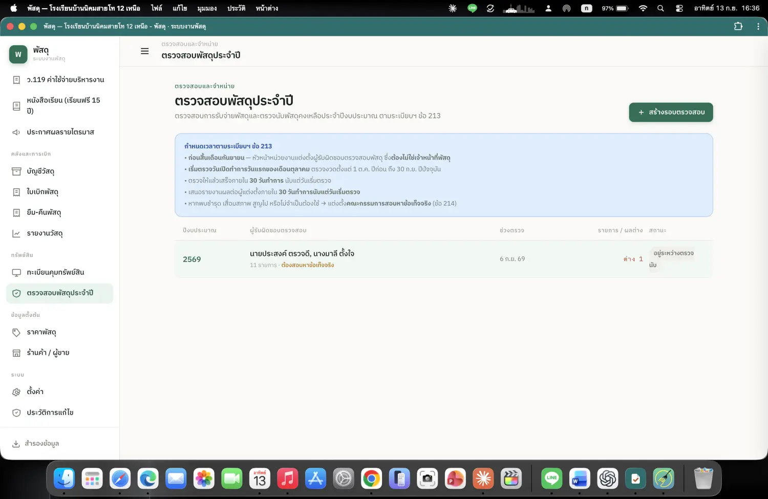Image resolution: width=768 pixels, height=499 pixels.
Task: Click the ตรวจสอบและจำหน่าย breadcrumb in the top bar
Action: coord(189,44)
